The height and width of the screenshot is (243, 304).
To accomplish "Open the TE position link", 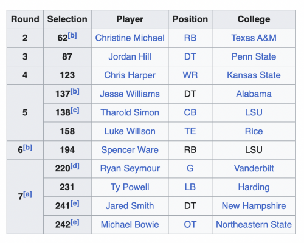I will pyautogui.click(x=190, y=131).
